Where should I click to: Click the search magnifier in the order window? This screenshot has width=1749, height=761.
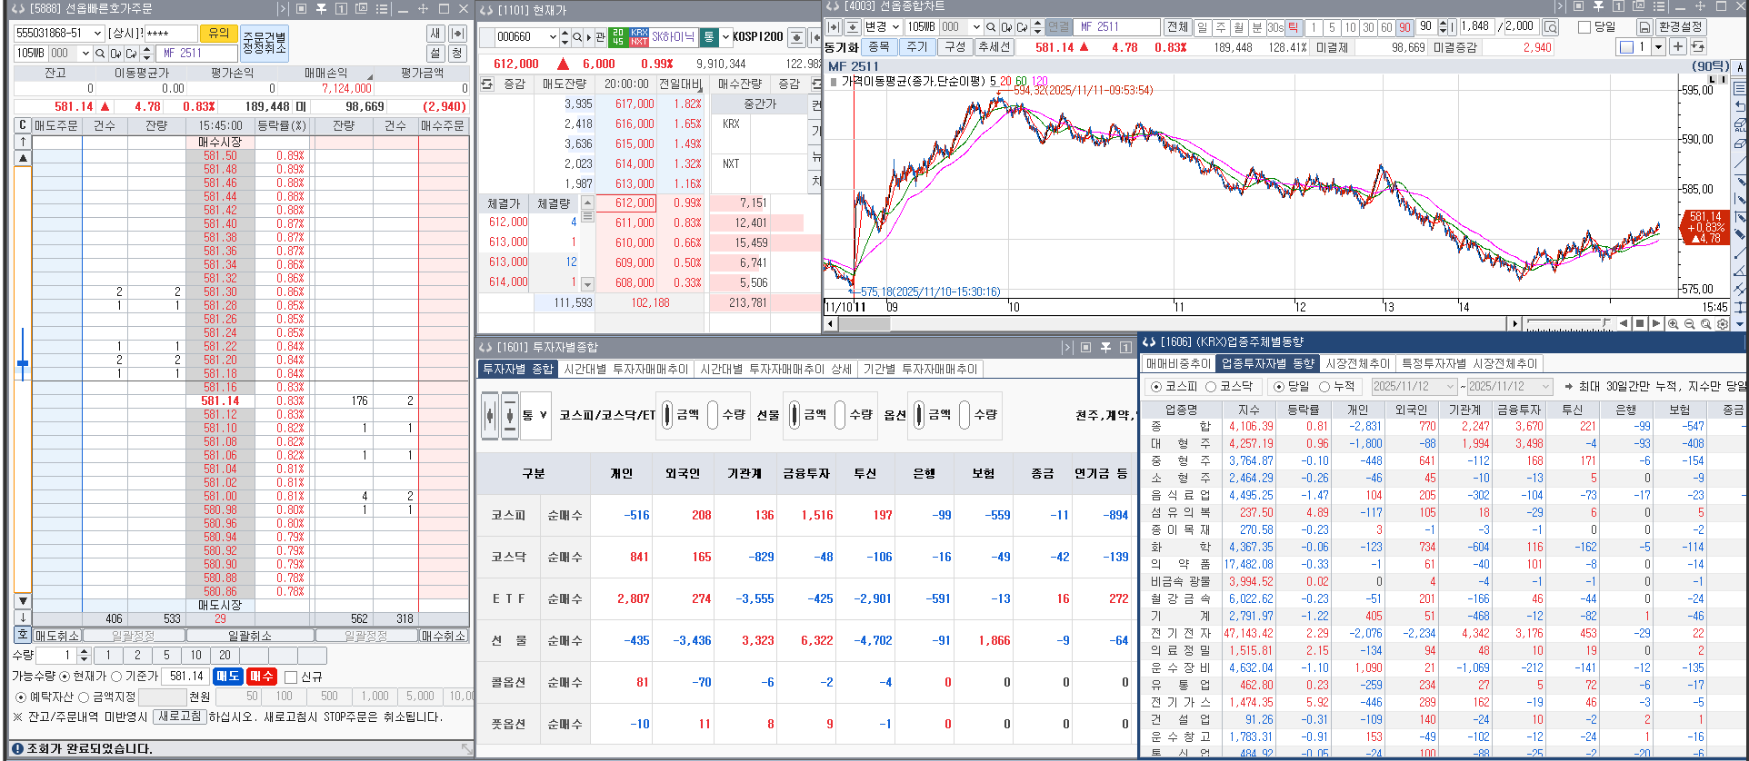[x=100, y=54]
